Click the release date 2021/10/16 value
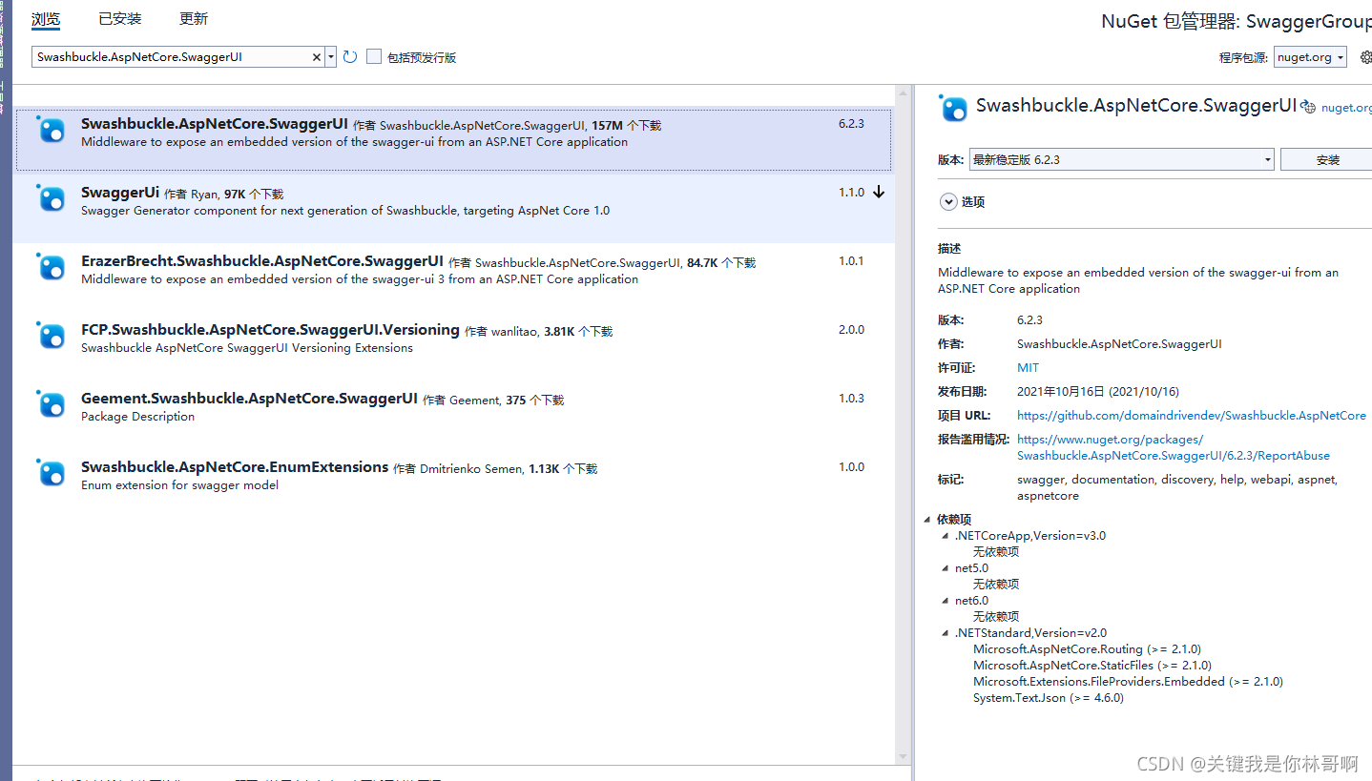 coord(1098,391)
